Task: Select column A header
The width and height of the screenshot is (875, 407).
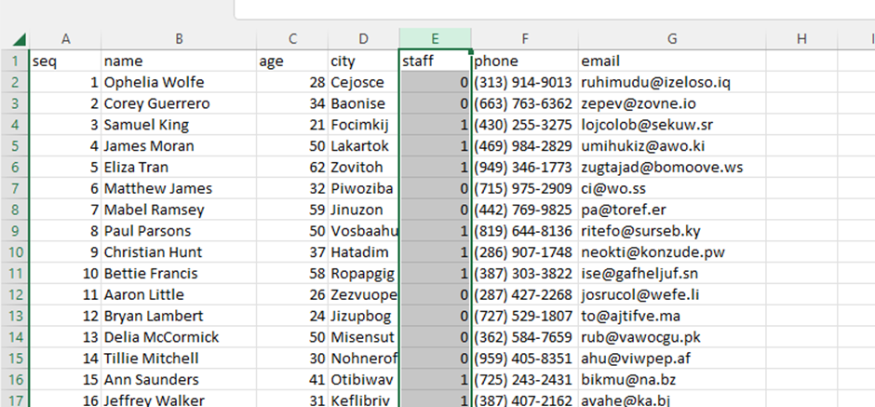Action: pyautogui.click(x=65, y=38)
